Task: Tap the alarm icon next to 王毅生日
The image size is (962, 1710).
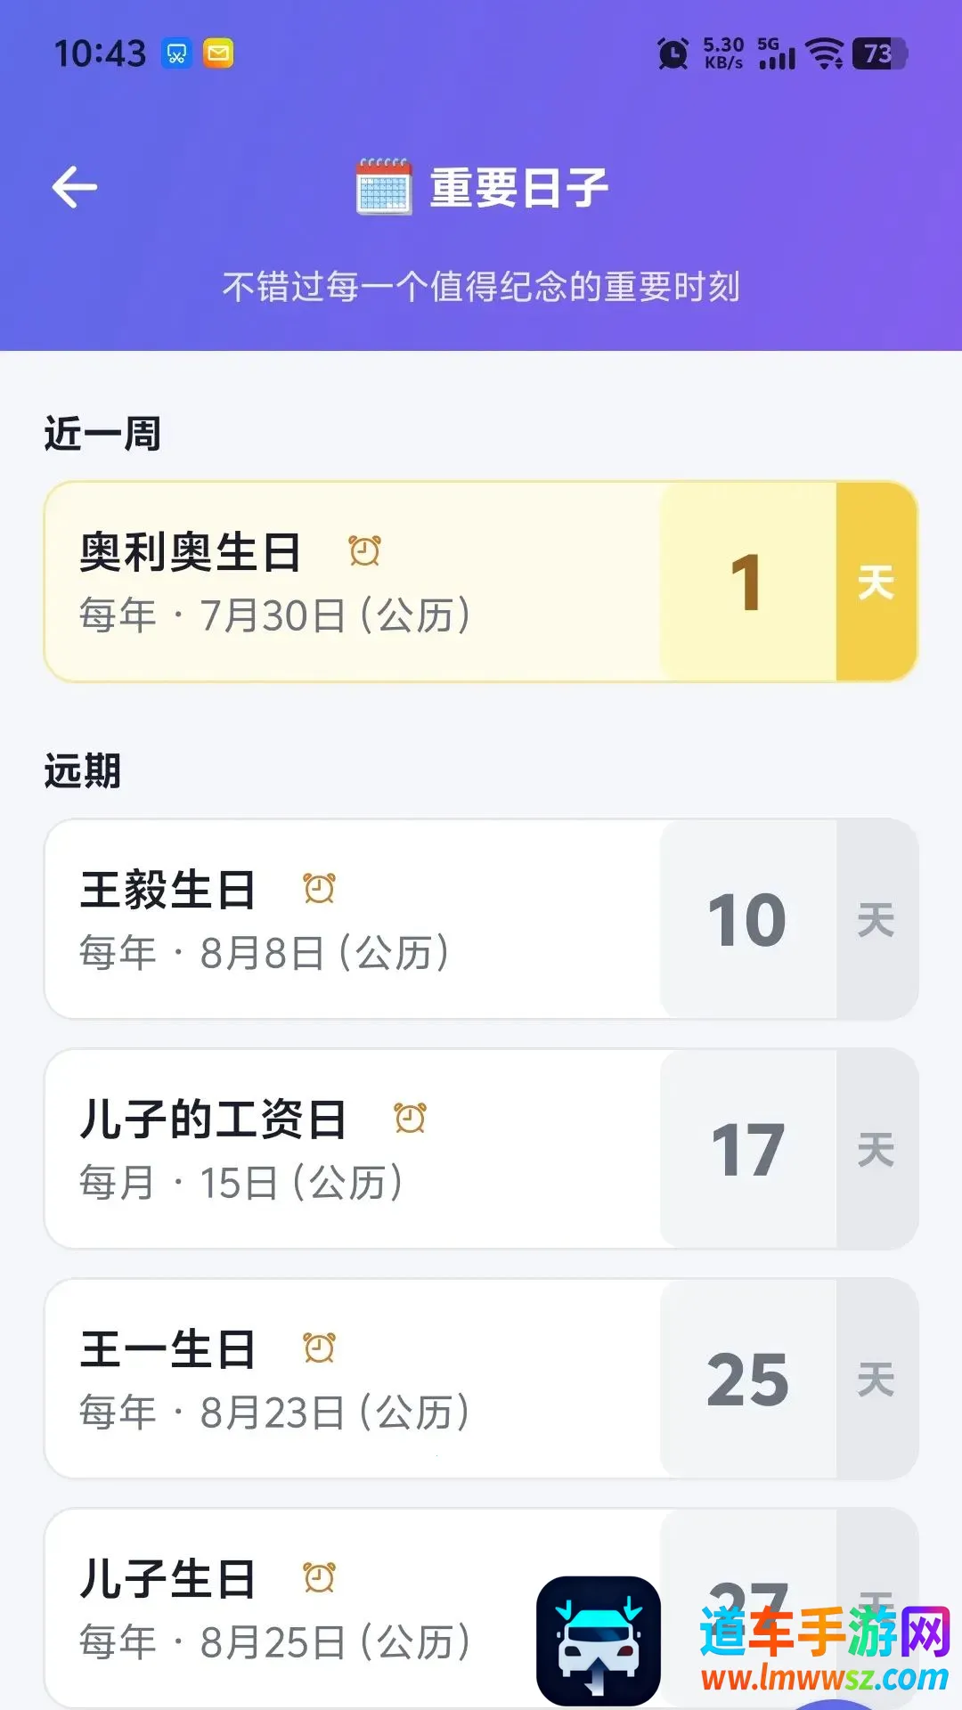Action: [x=319, y=888]
